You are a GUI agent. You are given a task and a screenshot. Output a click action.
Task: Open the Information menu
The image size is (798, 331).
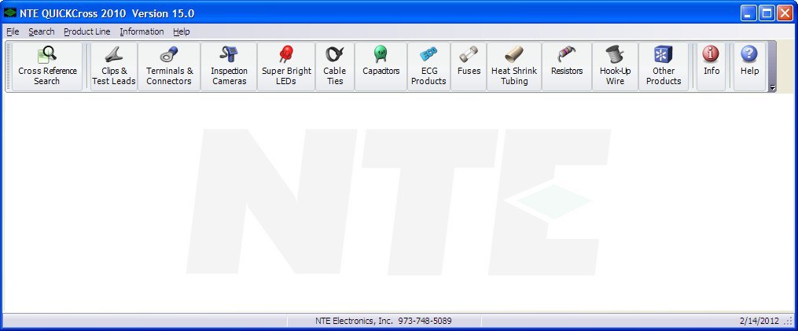pyautogui.click(x=142, y=31)
